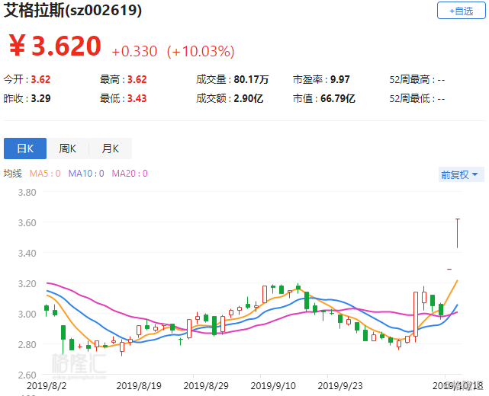This screenshot has height=396, width=489.
Task: Click the 昨收 value 3.29
Action: coord(40,99)
